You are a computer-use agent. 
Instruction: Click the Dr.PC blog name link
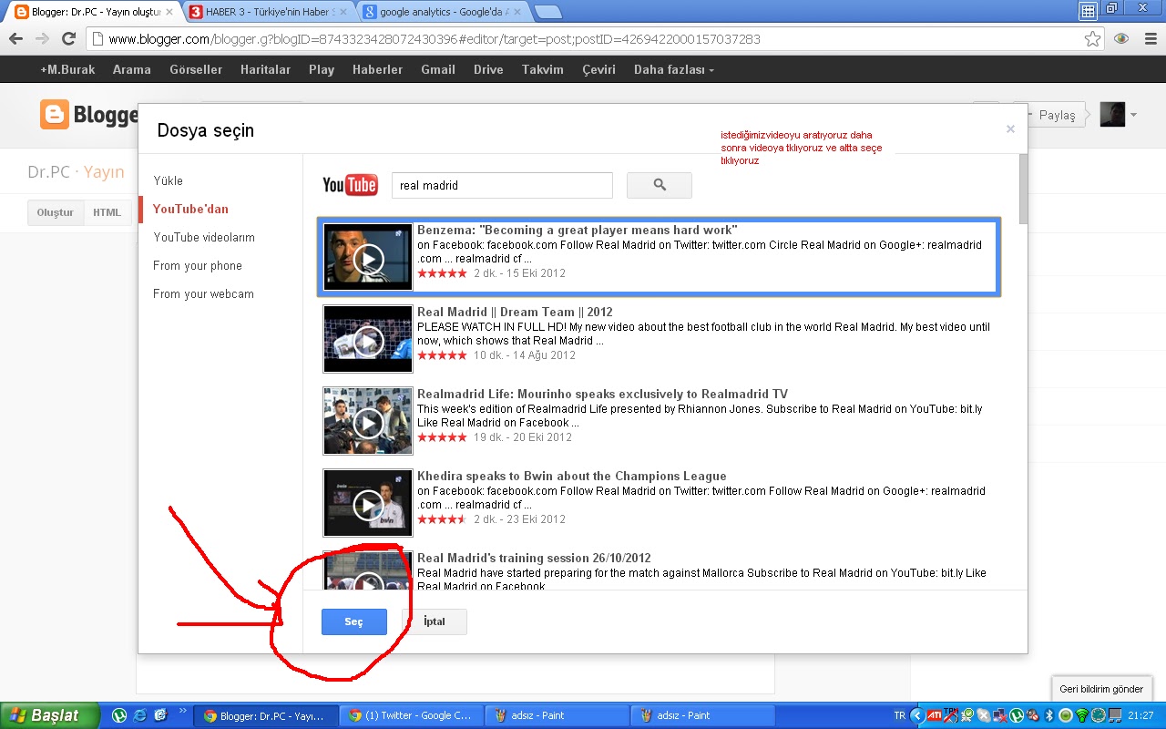[x=49, y=171]
